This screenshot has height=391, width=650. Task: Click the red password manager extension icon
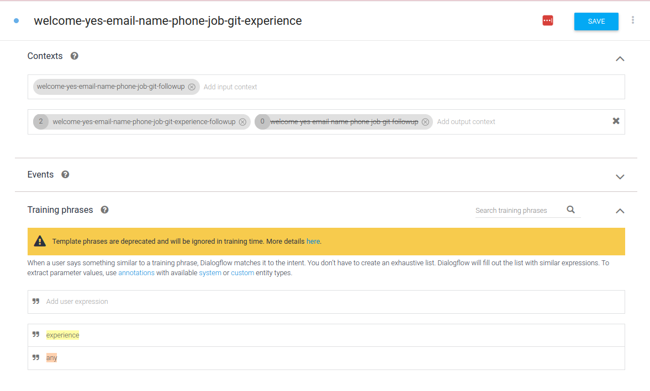click(547, 21)
